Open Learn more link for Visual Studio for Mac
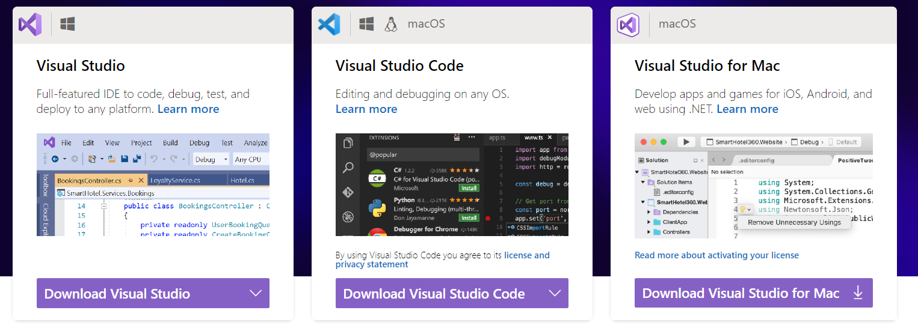The width and height of the screenshot is (918, 334). click(747, 109)
